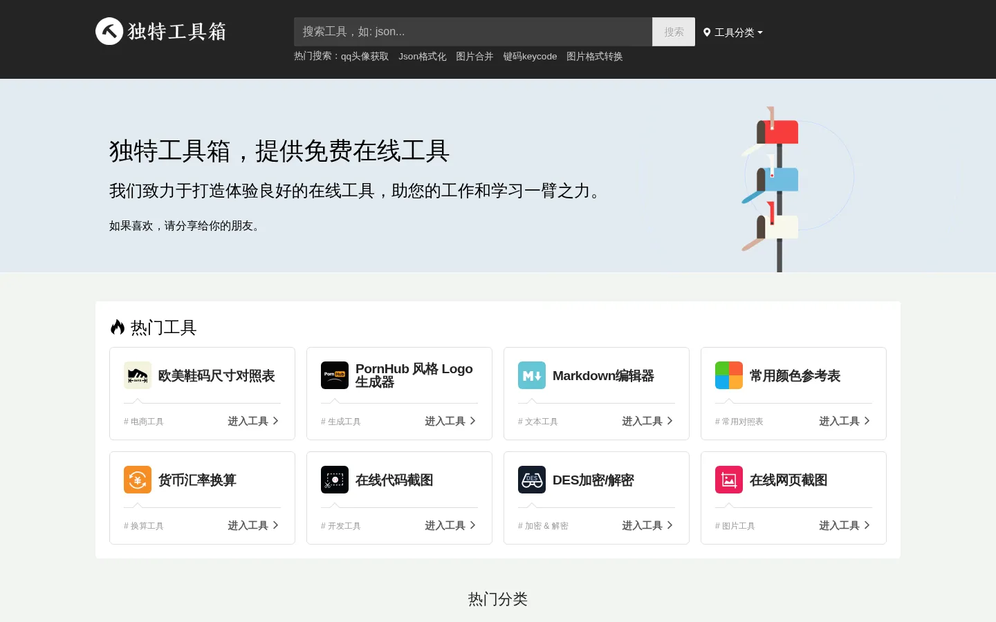Click the # 文本工具 category tag
The width and height of the screenshot is (996, 622).
538,422
